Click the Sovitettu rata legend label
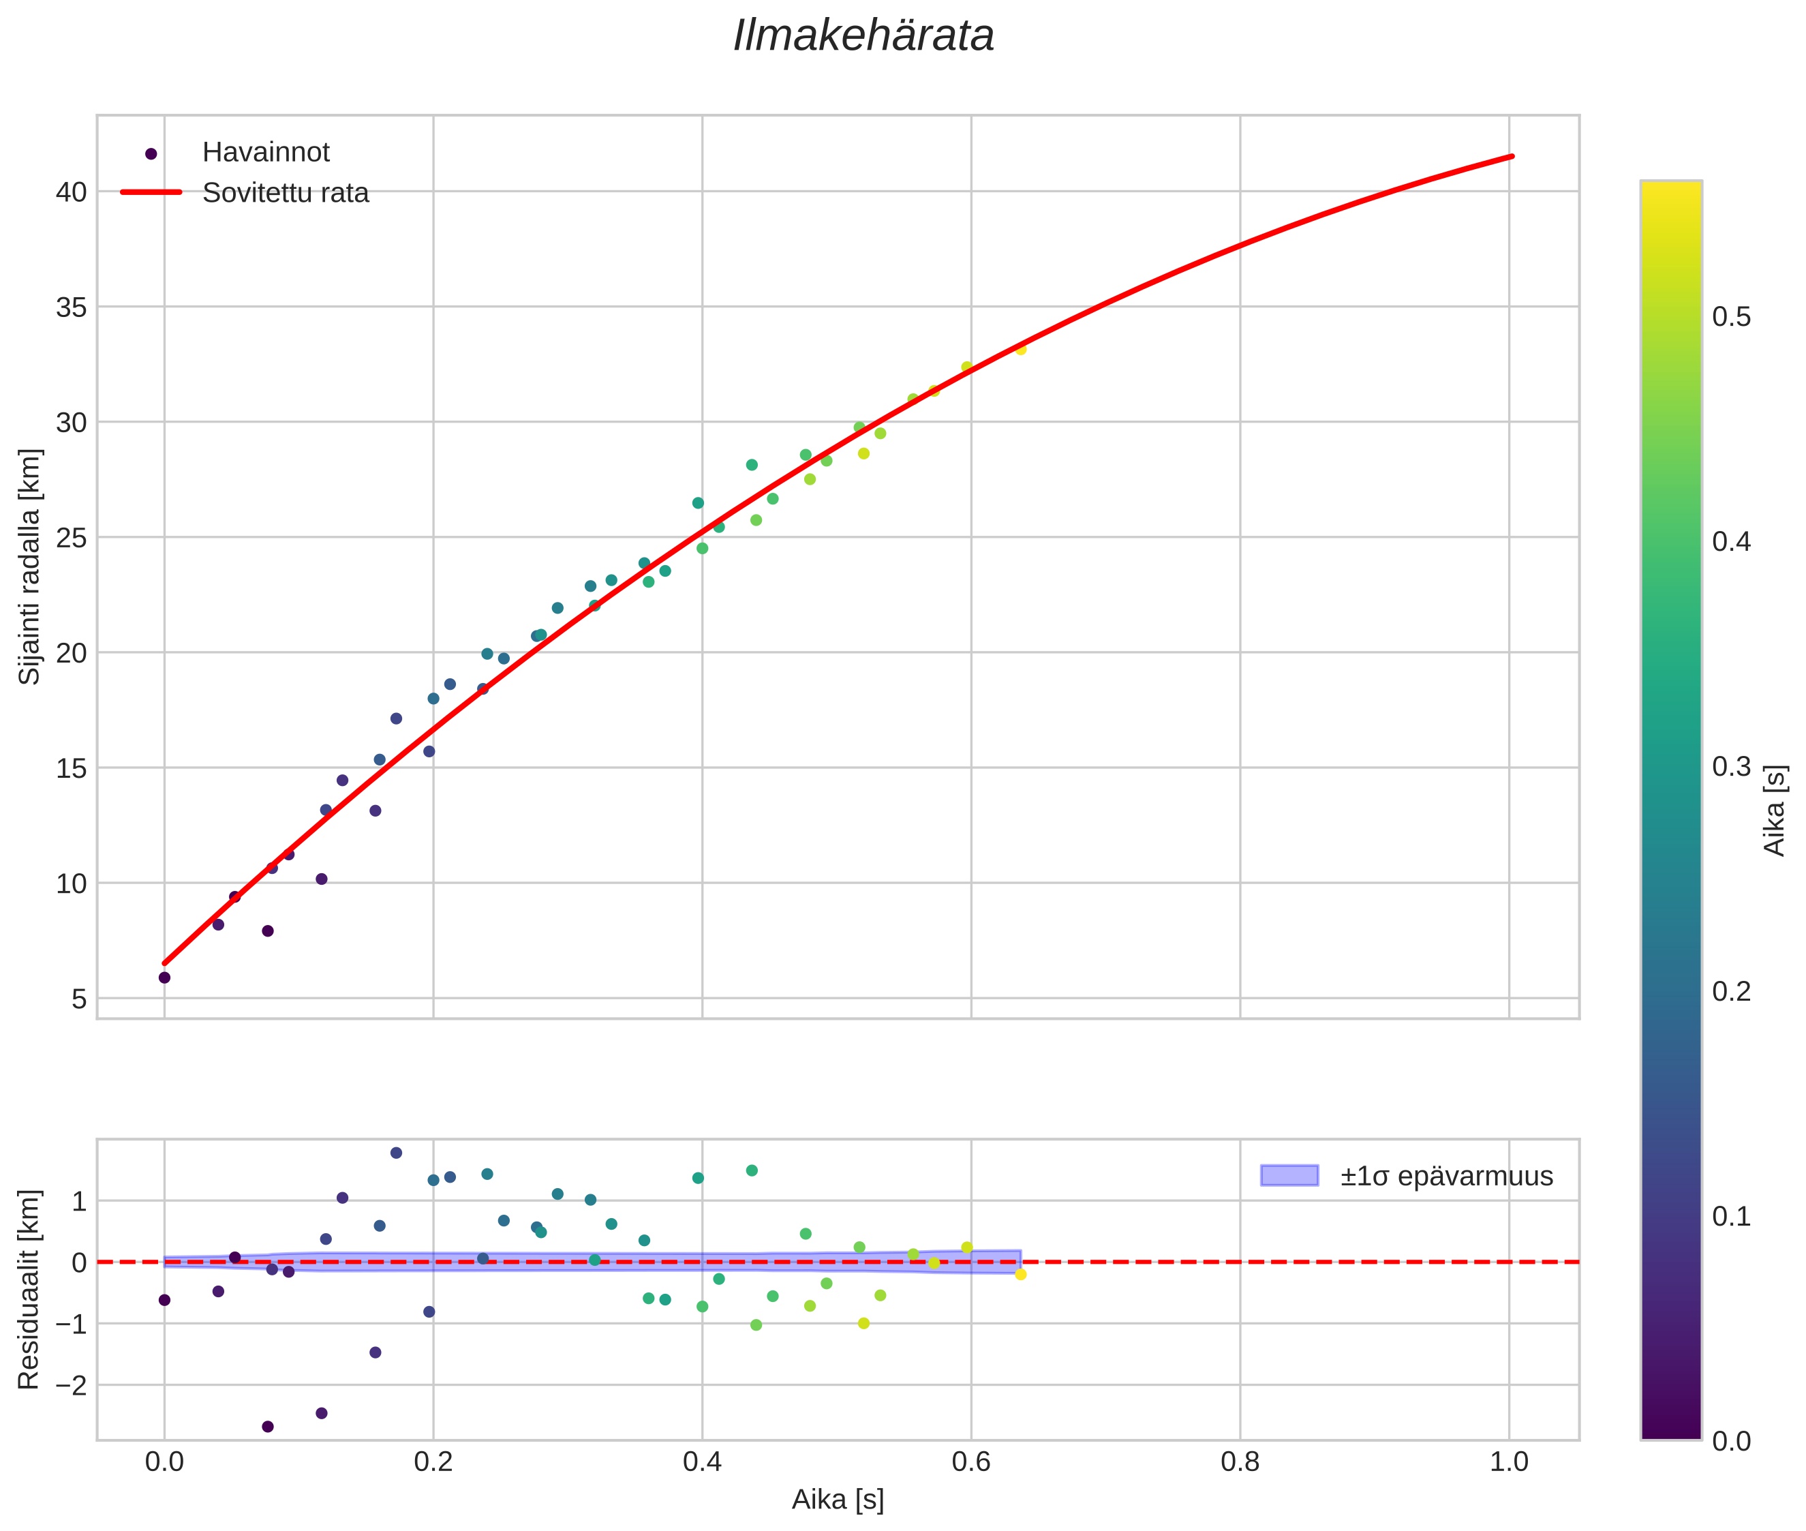The width and height of the screenshot is (1806, 1531). click(286, 193)
